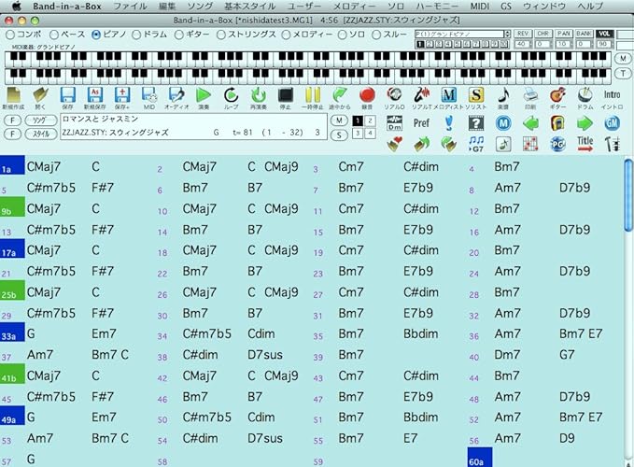Click the round T button beside the keyboard
The height and width of the screenshot is (467, 634).
click(623, 74)
